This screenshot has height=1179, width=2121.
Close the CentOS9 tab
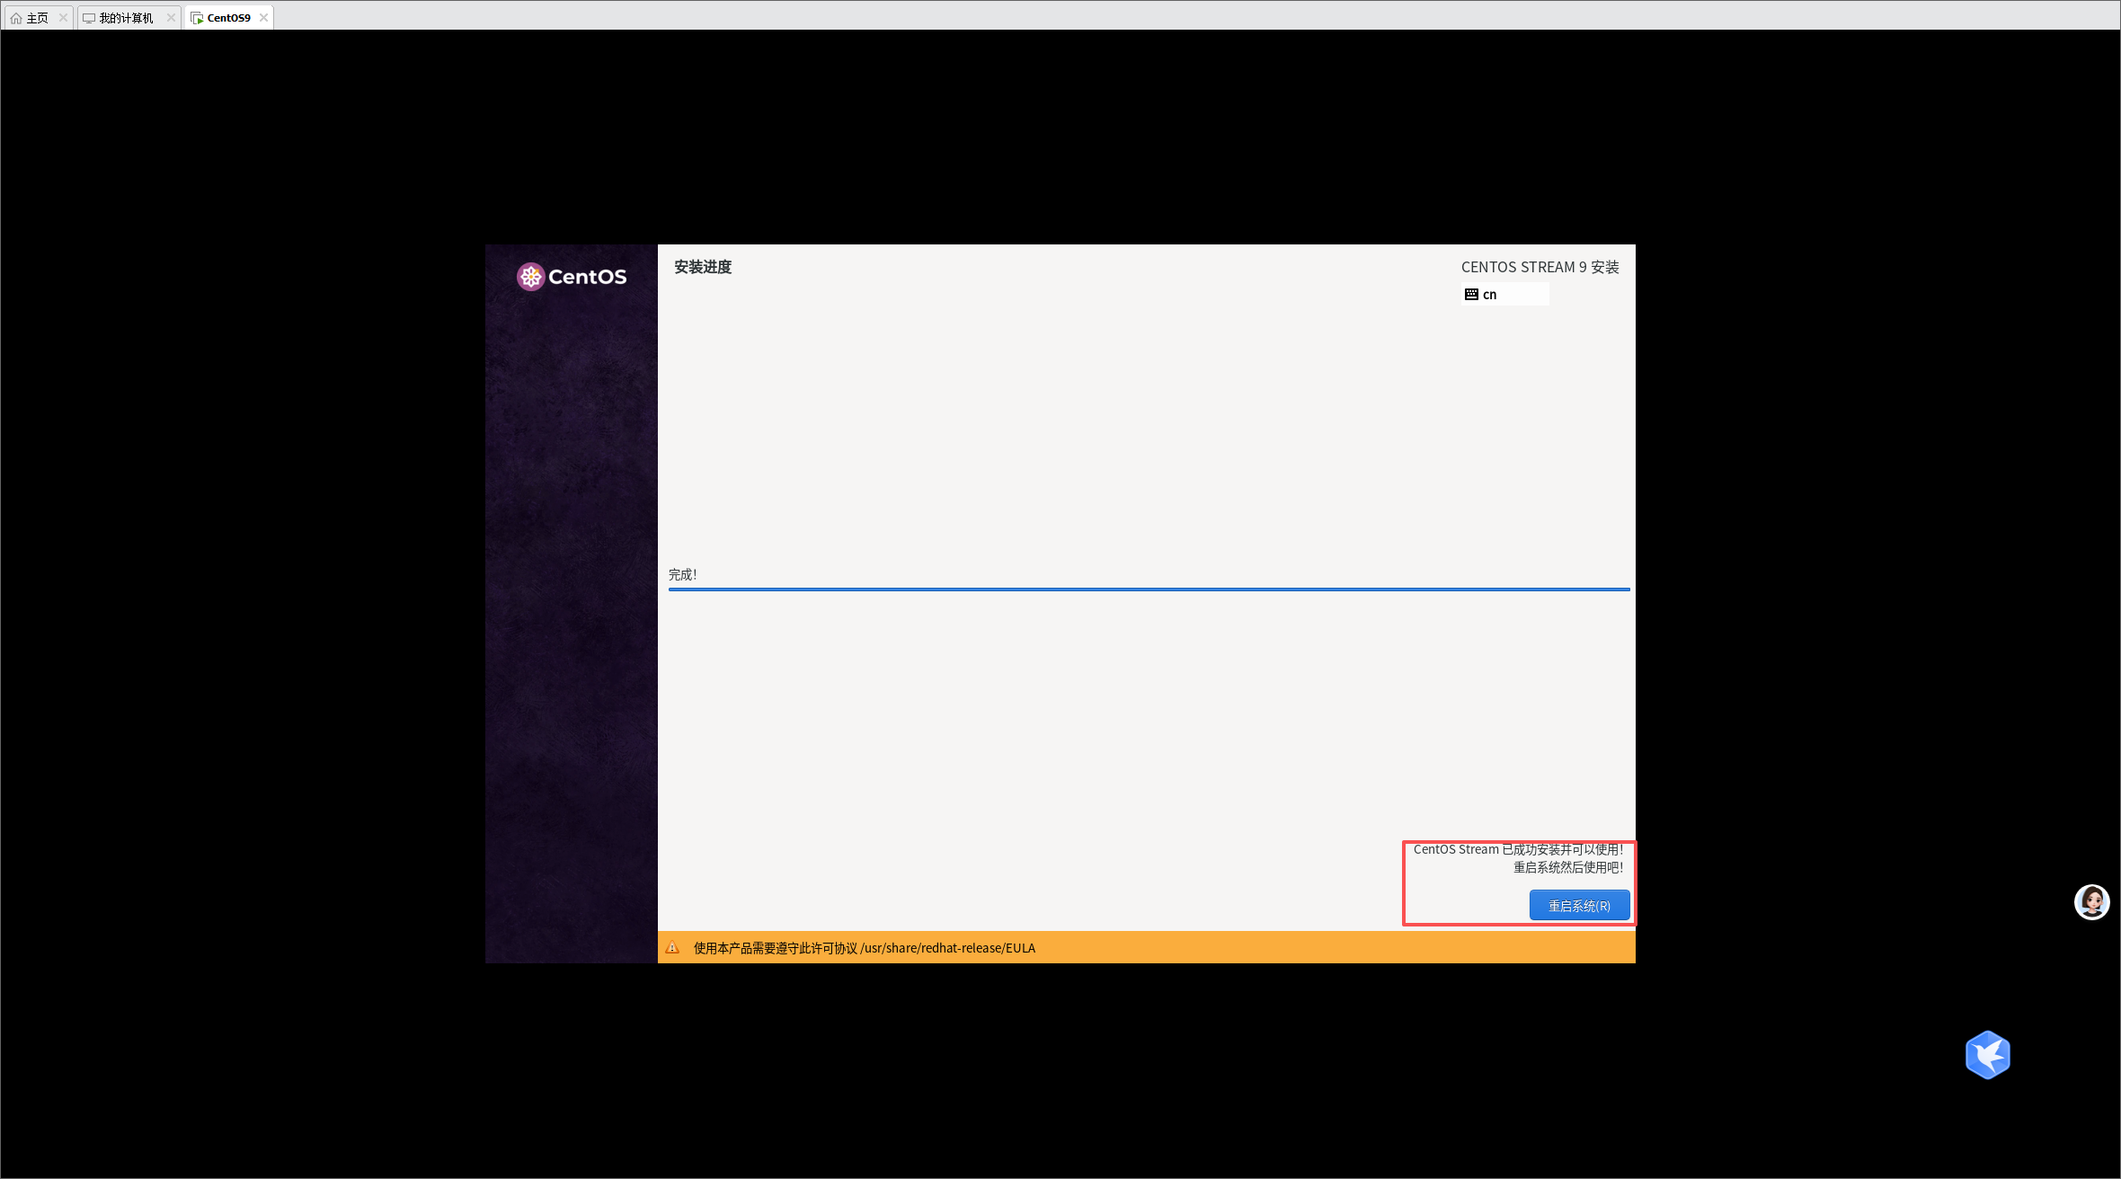pyautogui.click(x=263, y=18)
